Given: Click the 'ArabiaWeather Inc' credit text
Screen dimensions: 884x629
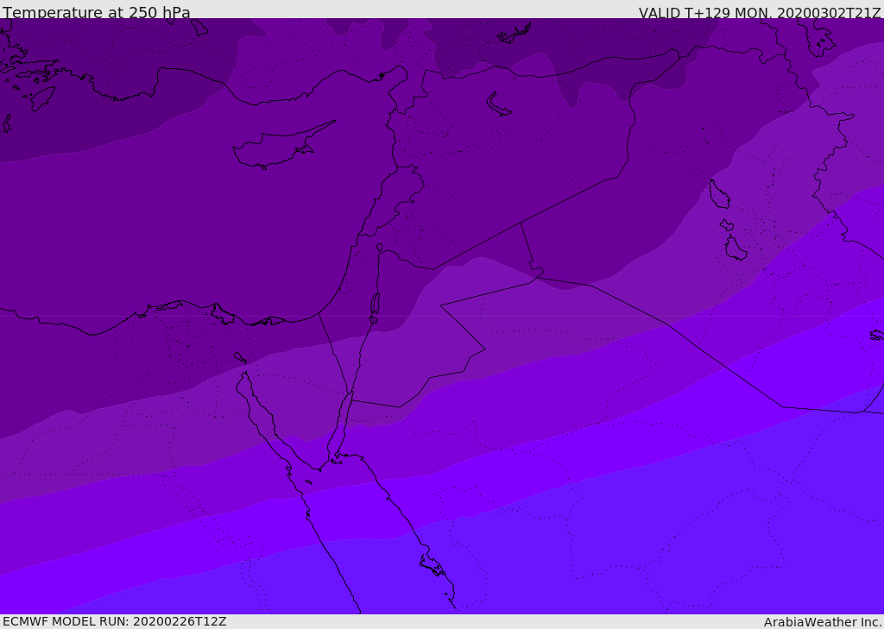Looking at the screenshot, I should pos(822,622).
